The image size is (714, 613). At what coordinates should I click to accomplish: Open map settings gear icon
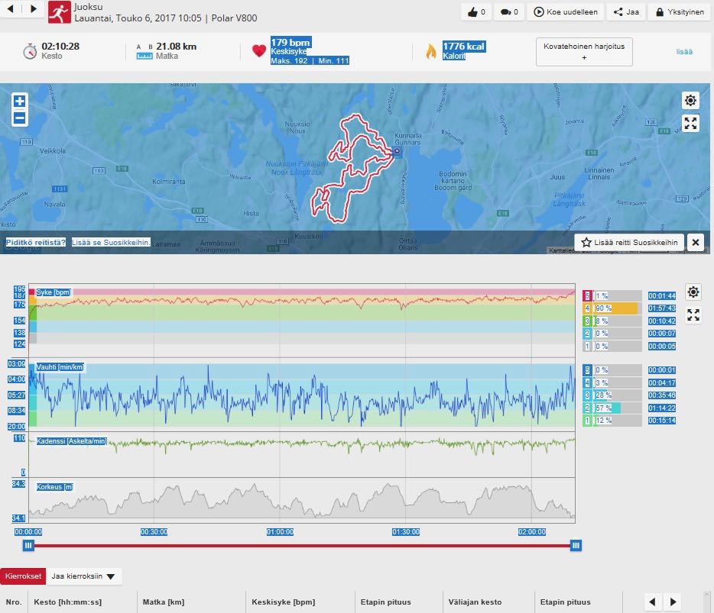pyautogui.click(x=690, y=101)
